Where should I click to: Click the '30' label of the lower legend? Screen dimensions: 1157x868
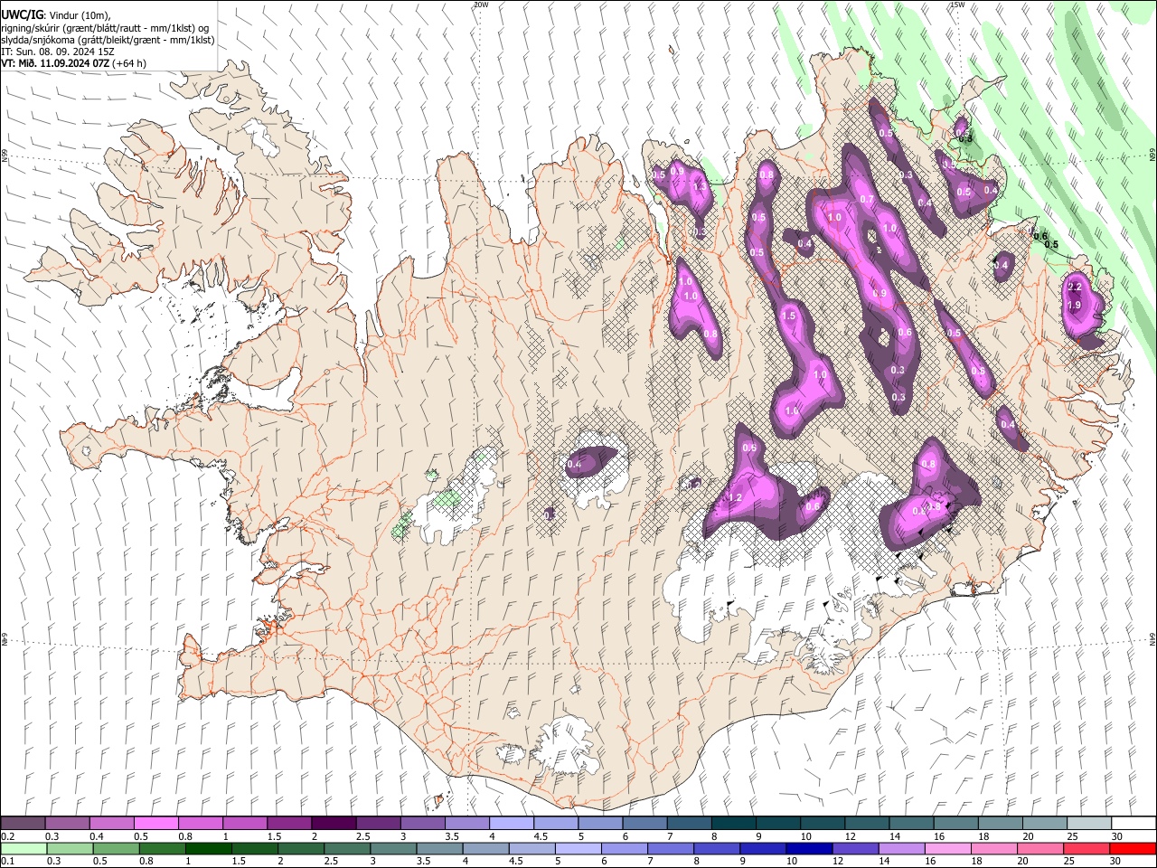tap(1117, 861)
